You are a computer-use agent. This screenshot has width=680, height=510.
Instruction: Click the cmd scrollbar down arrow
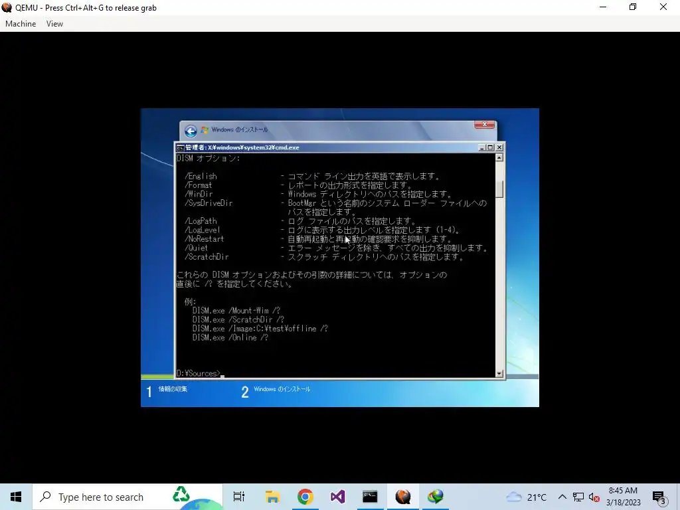499,373
